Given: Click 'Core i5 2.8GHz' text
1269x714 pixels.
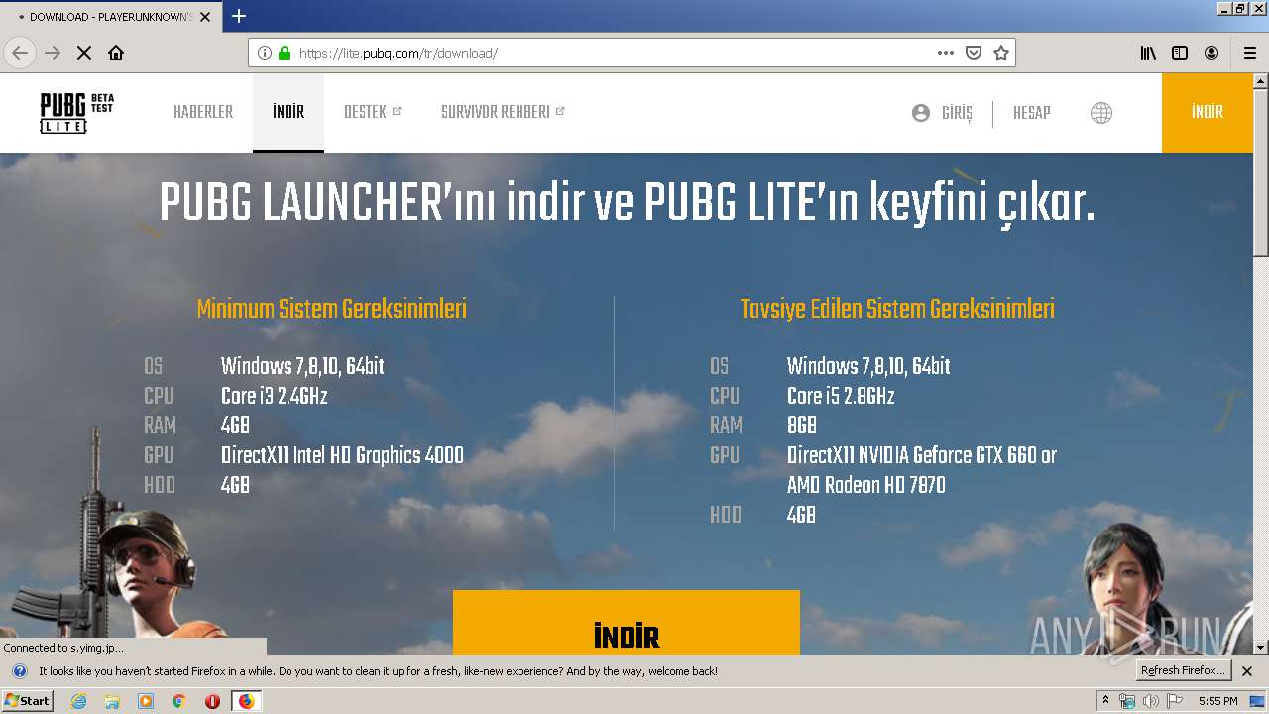Looking at the screenshot, I should point(841,396).
